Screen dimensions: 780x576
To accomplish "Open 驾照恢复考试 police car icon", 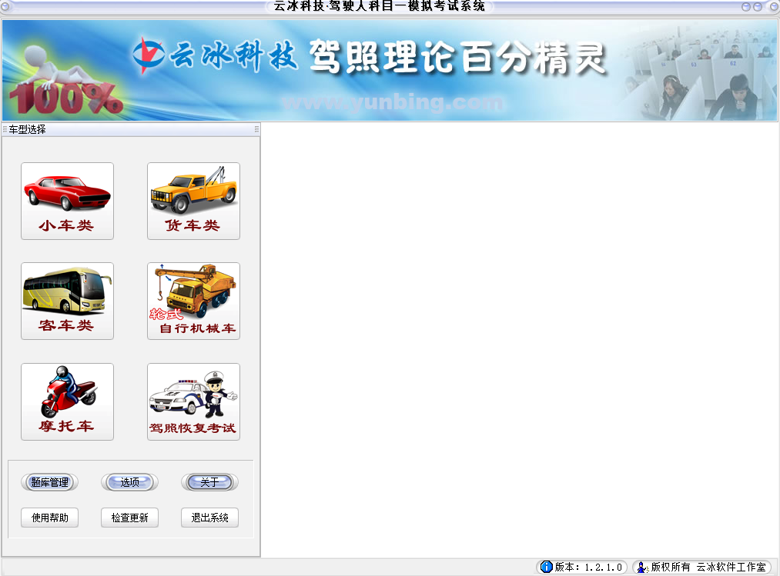I will pos(193,401).
